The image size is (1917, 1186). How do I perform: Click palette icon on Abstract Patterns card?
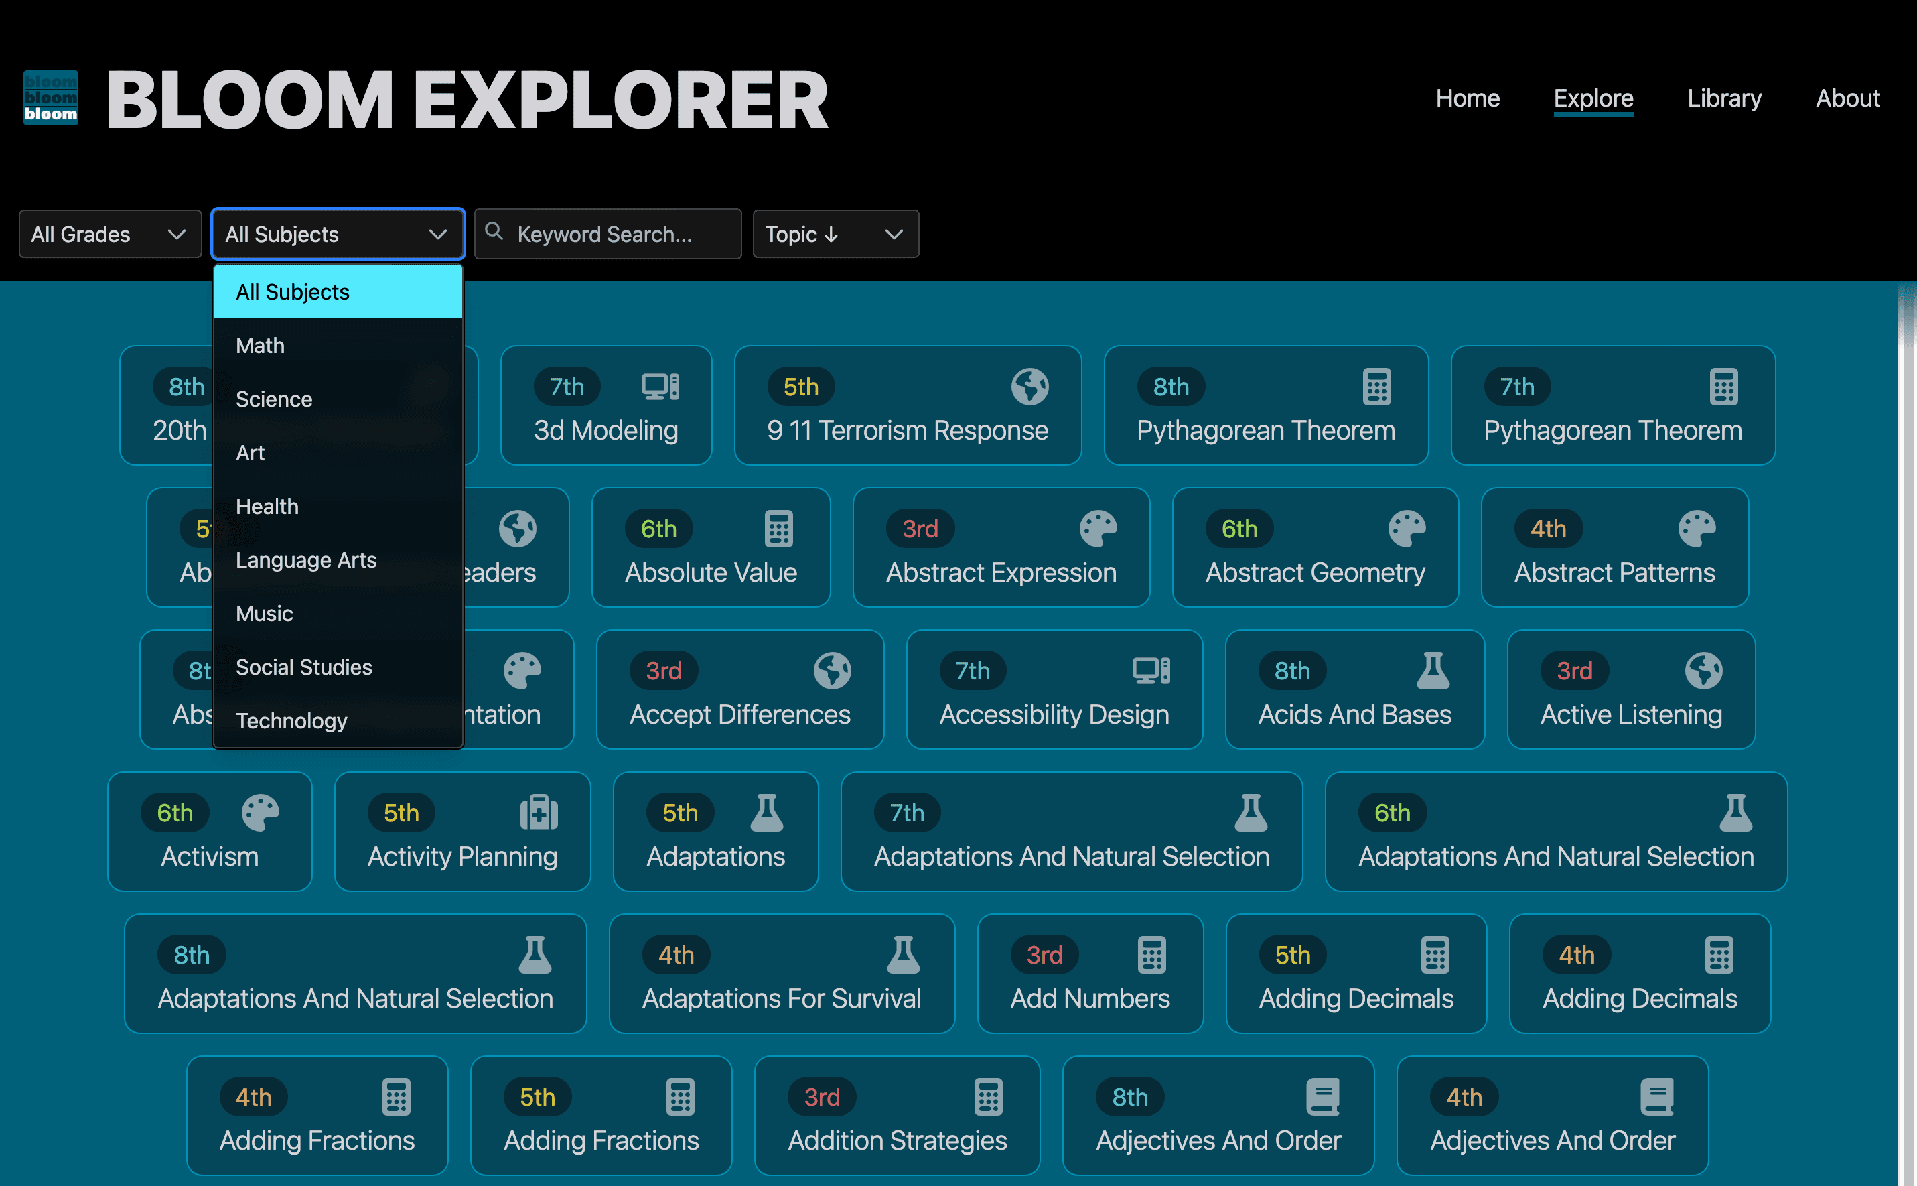(1697, 529)
